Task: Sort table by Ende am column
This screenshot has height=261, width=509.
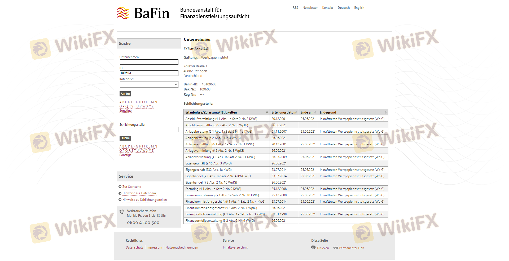Action: click(x=315, y=112)
